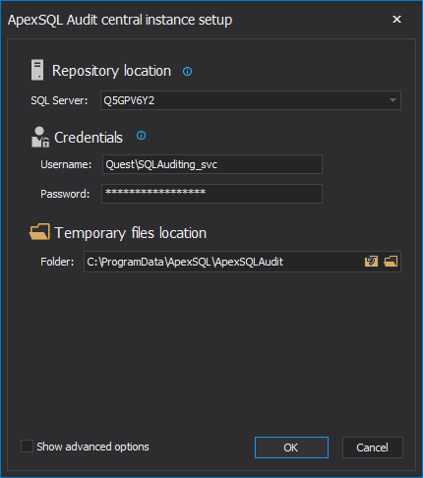This screenshot has height=478, width=423.
Task: Click the 'Repository location' heading
Action: pos(111,71)
